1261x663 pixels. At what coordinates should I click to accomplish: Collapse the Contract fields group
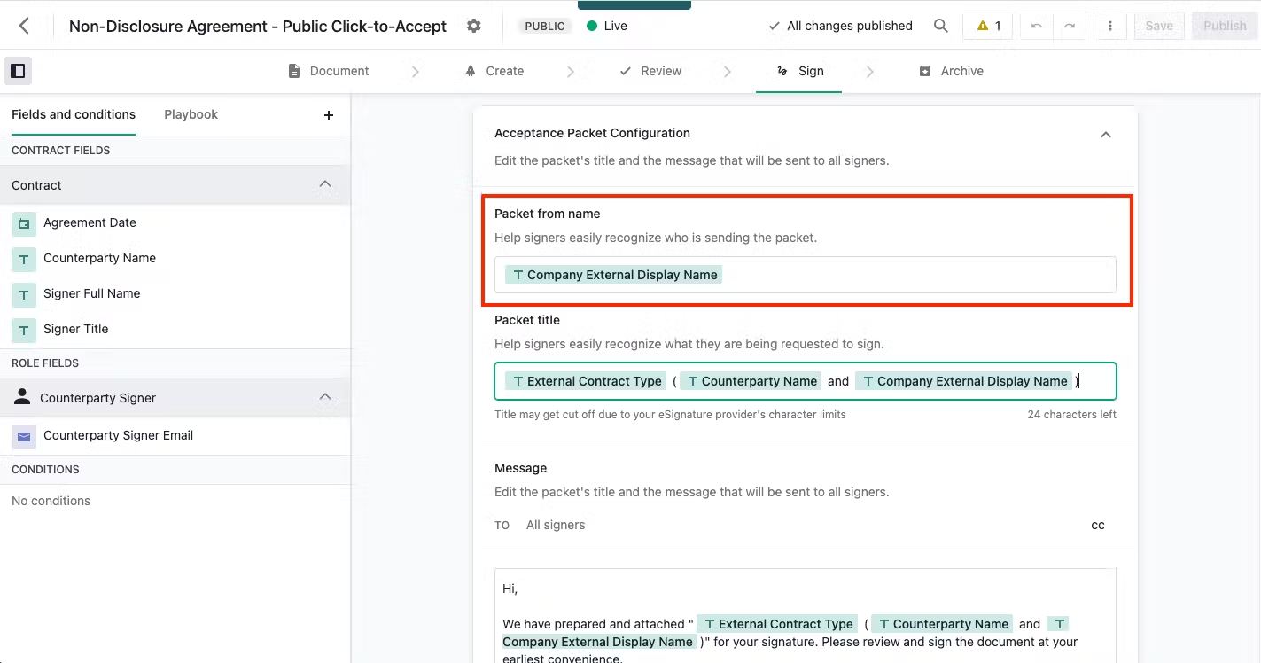click(325, 185)
